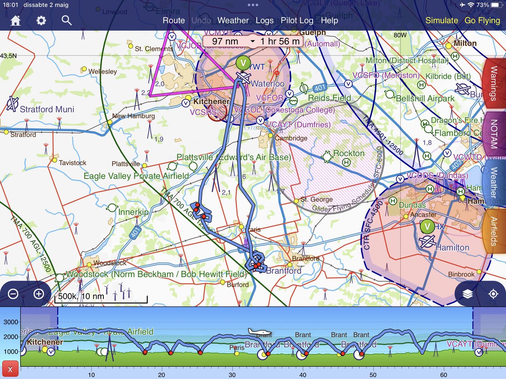
Task: Tap Burford town label
Action: click(x=237, y=285)
